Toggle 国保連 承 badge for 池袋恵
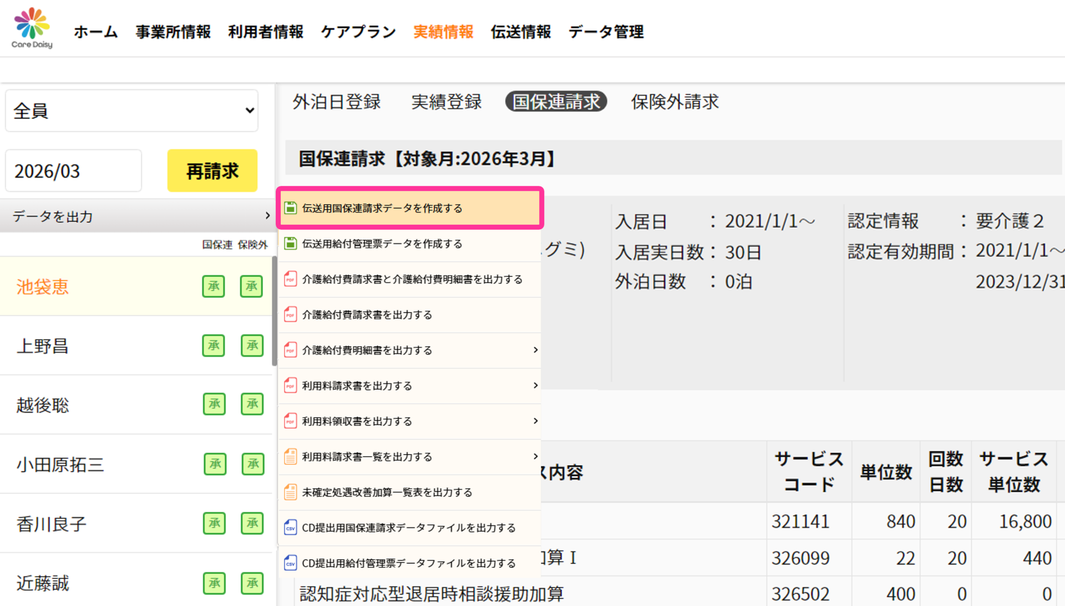Viewport: 1065px width, 606px height. click(214, 286)
